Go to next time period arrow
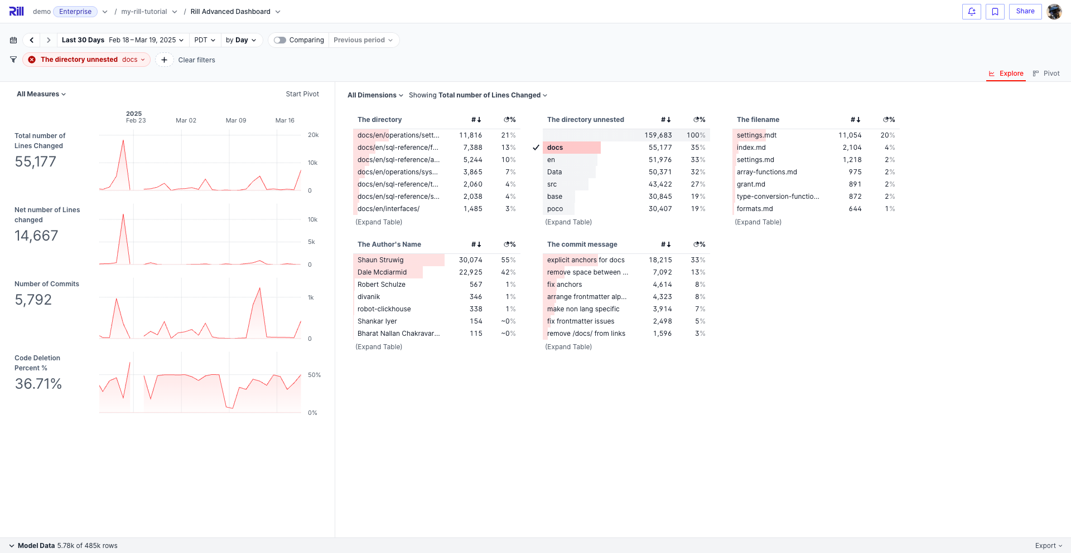 point(49,40)
